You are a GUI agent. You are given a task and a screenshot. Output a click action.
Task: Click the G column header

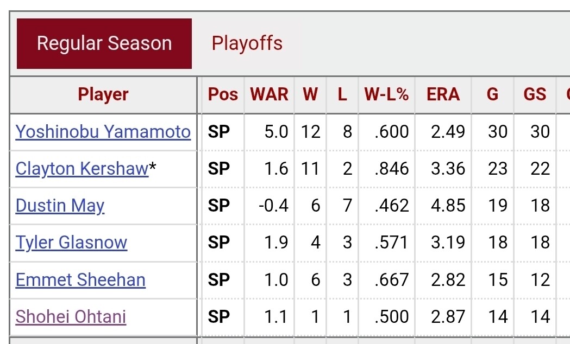pos(492,94)
